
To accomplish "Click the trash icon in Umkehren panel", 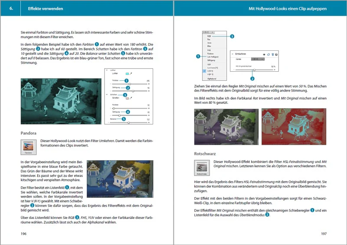I will click(x=273, y=55).
